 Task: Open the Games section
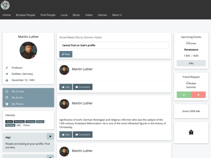pyautogui.click(x=102, y=15)
